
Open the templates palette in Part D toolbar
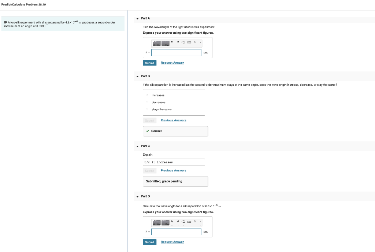[156, 222]
